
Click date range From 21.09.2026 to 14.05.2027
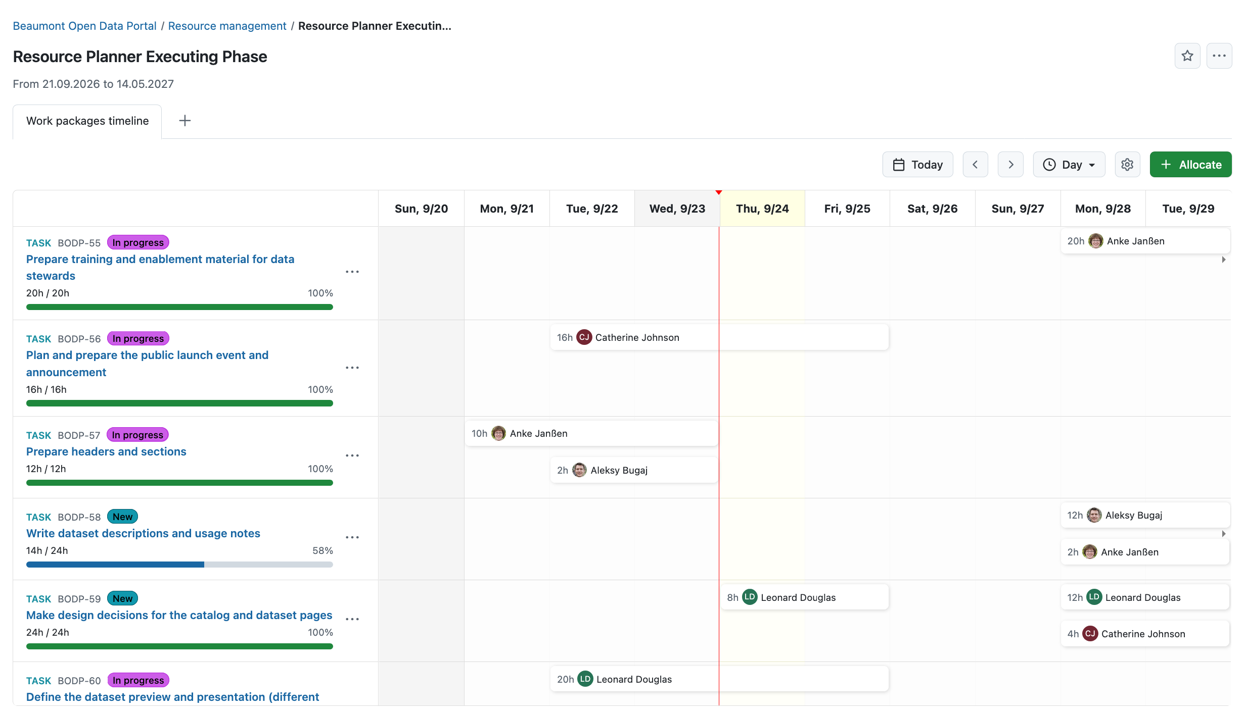pos(94,84)
